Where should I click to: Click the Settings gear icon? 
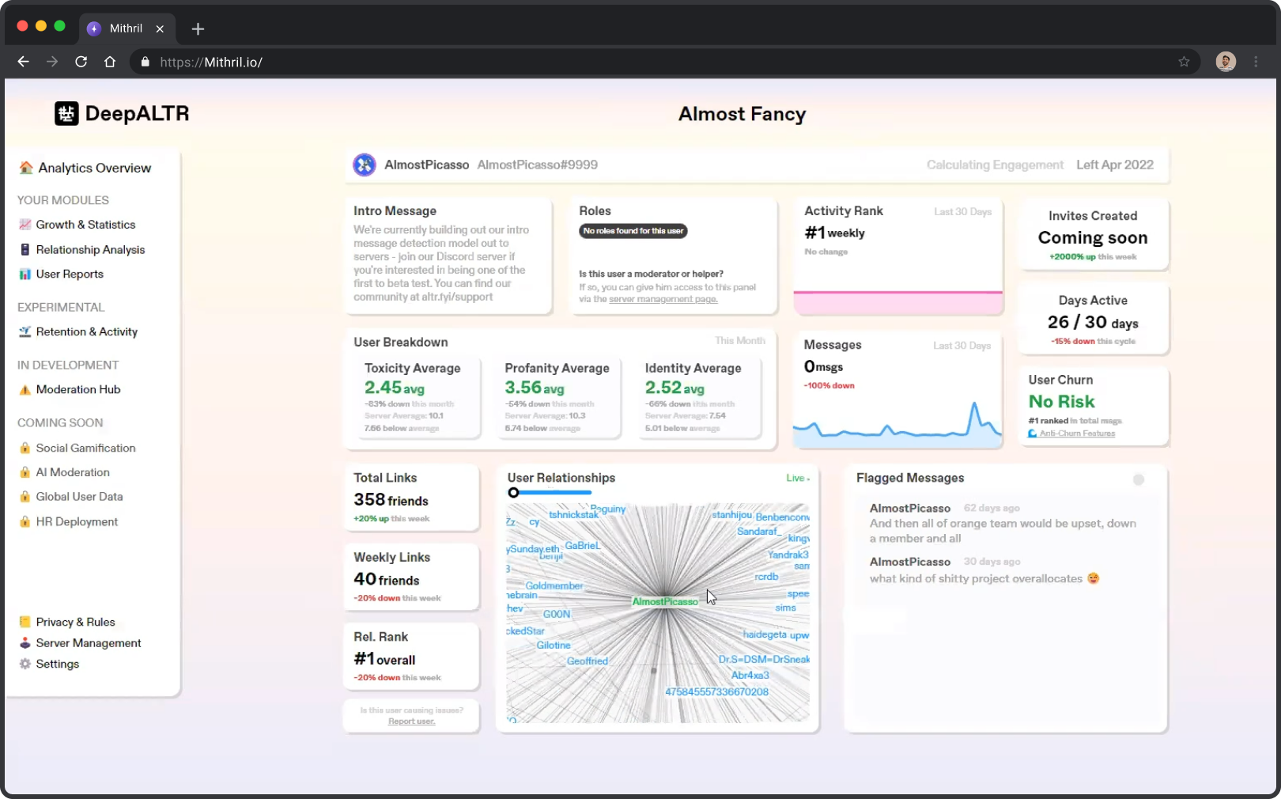(25, 664)
